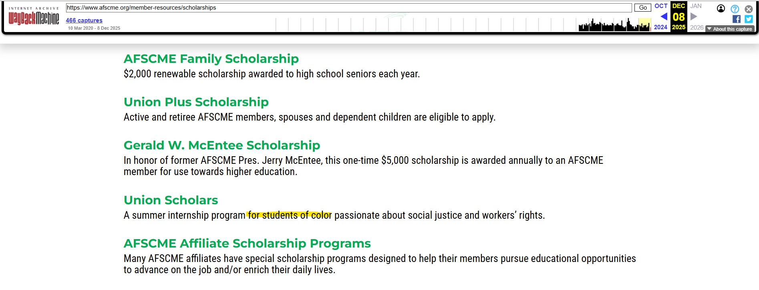
Task: Open the Wayback help icon
Action: click(735, 9)
